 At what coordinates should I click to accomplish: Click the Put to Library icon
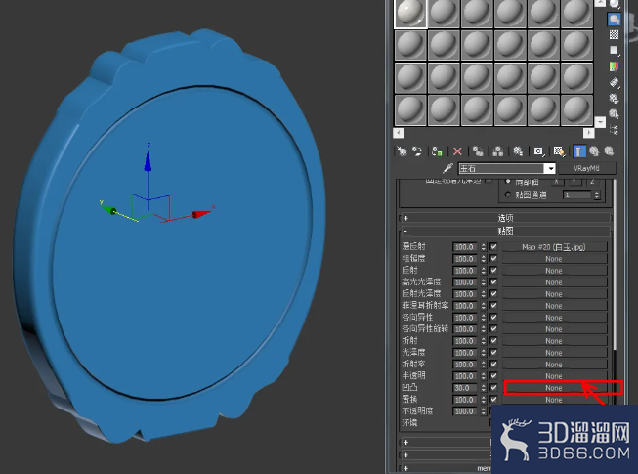pos(518,151)
